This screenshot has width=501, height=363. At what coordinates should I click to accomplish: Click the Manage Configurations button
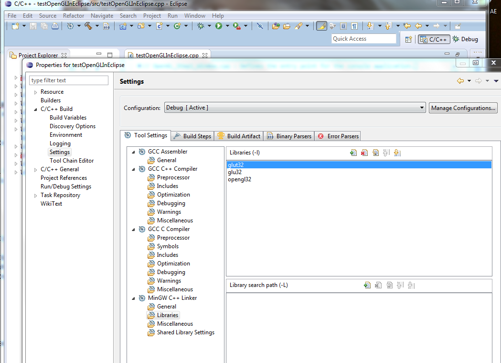pyautogui.click(x=463, y=108)
